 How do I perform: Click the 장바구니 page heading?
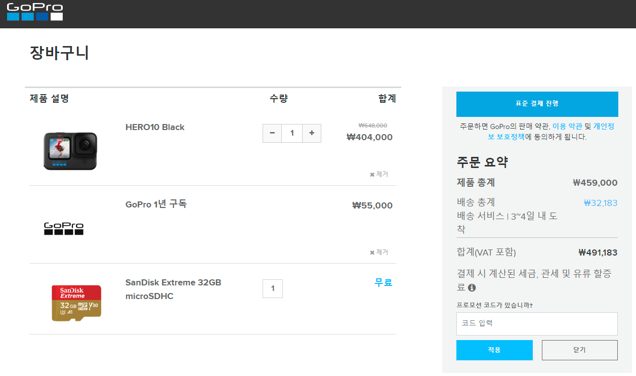[x=59, y=53]
